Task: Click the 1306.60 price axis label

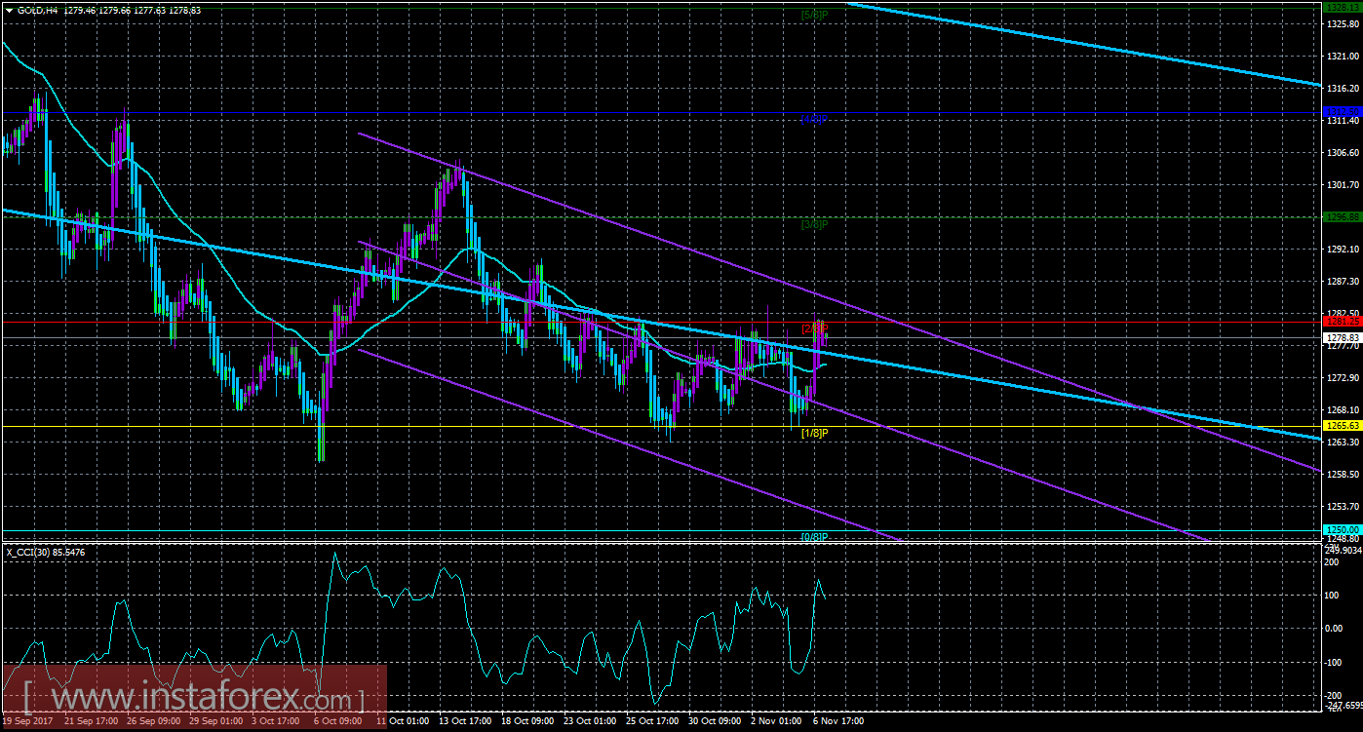Action: 1343,153
